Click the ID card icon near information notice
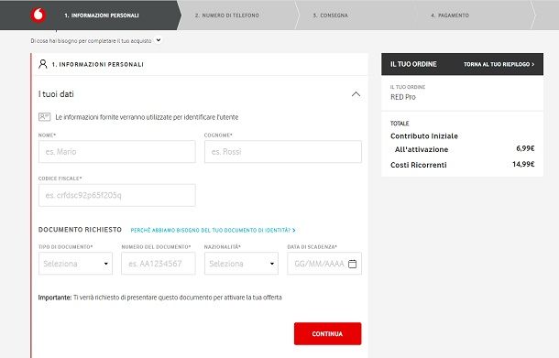The height and width of the screenshot is (358, 559). point(45,117)
